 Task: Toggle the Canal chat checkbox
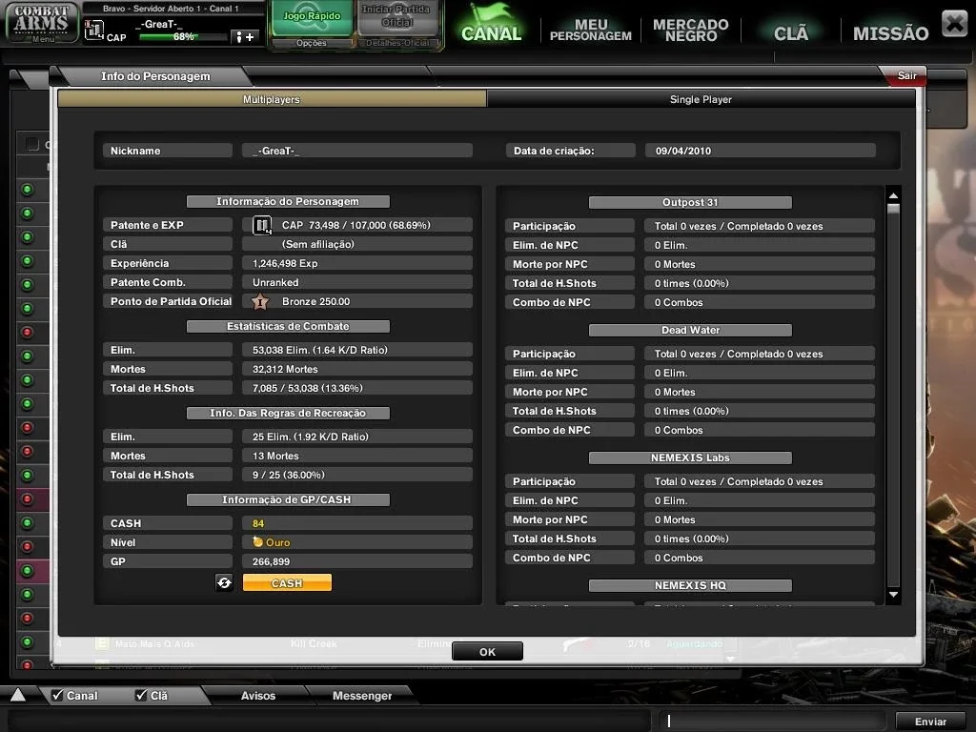57,695
